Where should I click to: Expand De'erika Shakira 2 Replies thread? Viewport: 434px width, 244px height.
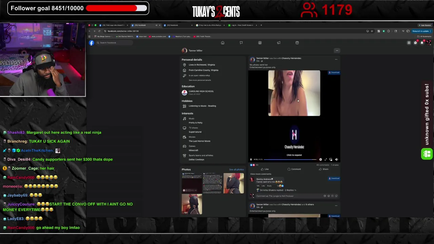(277, 190)
